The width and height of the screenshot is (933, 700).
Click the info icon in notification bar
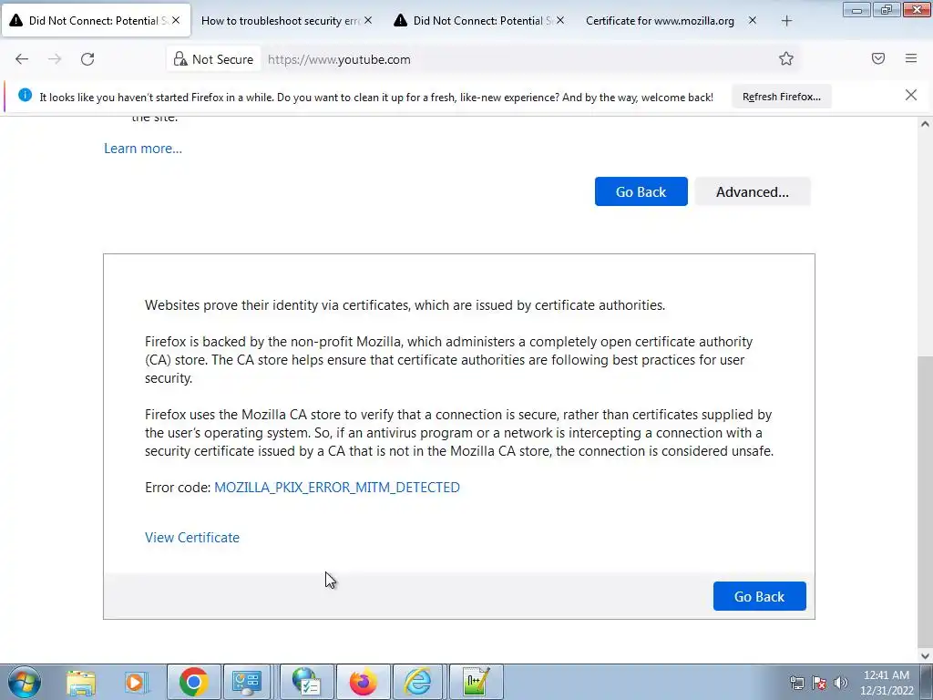click(x=25, y=95)
